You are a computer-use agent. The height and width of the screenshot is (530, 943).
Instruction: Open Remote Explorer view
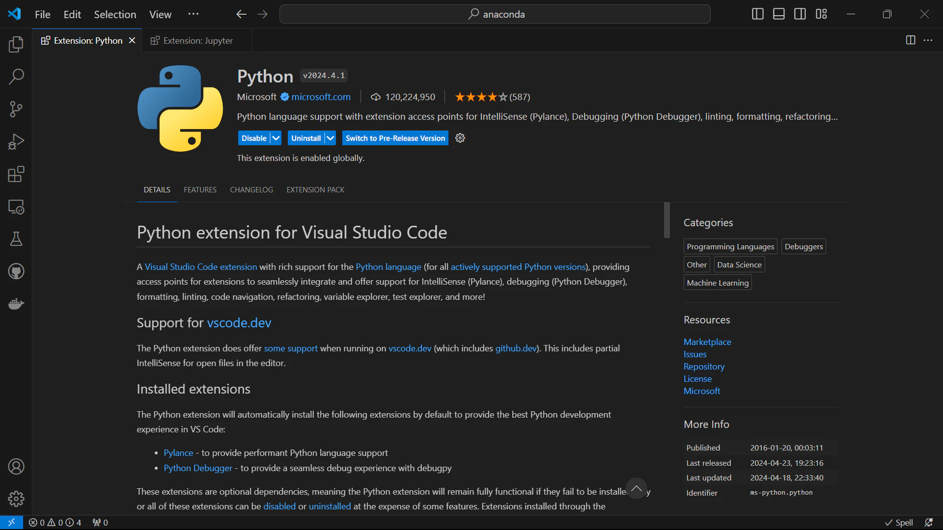pyautogui.click(x=16, y=207)
